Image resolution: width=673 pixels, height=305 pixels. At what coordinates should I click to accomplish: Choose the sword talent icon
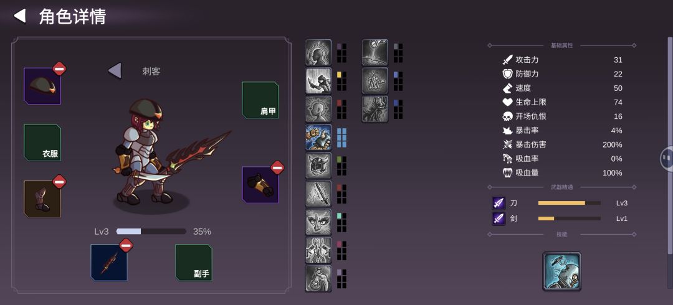coord(318,194)
